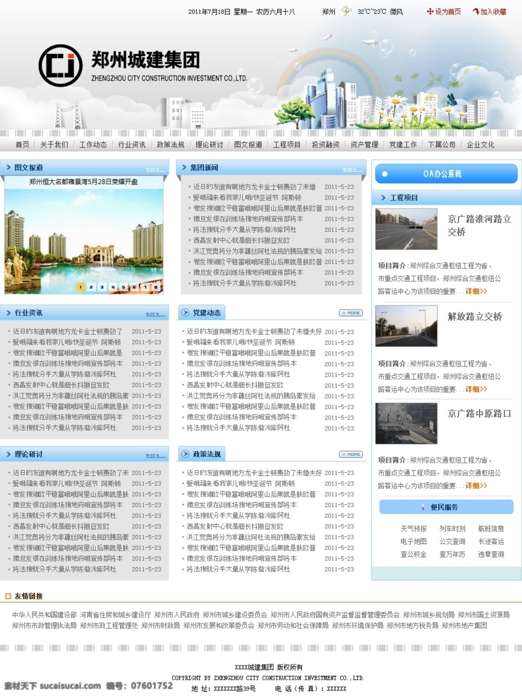The width and height of the screenshot is (522, 696).
Task: Open the 京广路中原路口 project thumbnail
Action: 406,423
